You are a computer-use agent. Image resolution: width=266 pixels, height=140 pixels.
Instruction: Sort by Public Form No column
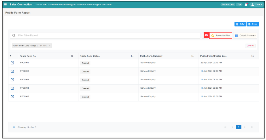coord(72,56)
